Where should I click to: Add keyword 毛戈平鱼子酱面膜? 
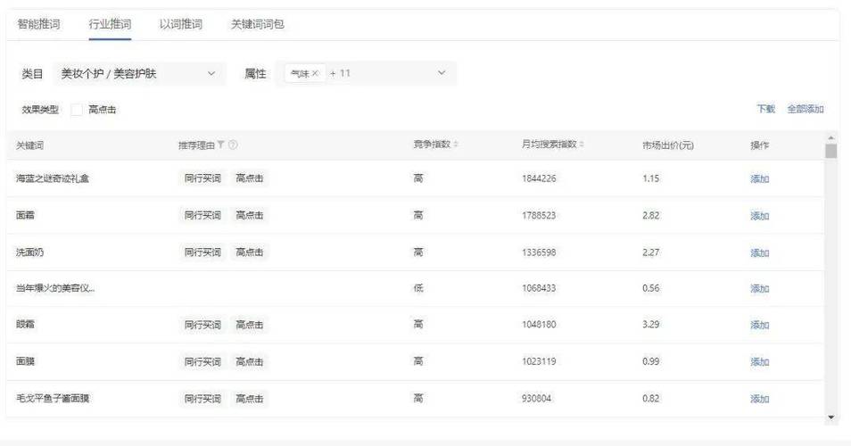tap(759, 398)
